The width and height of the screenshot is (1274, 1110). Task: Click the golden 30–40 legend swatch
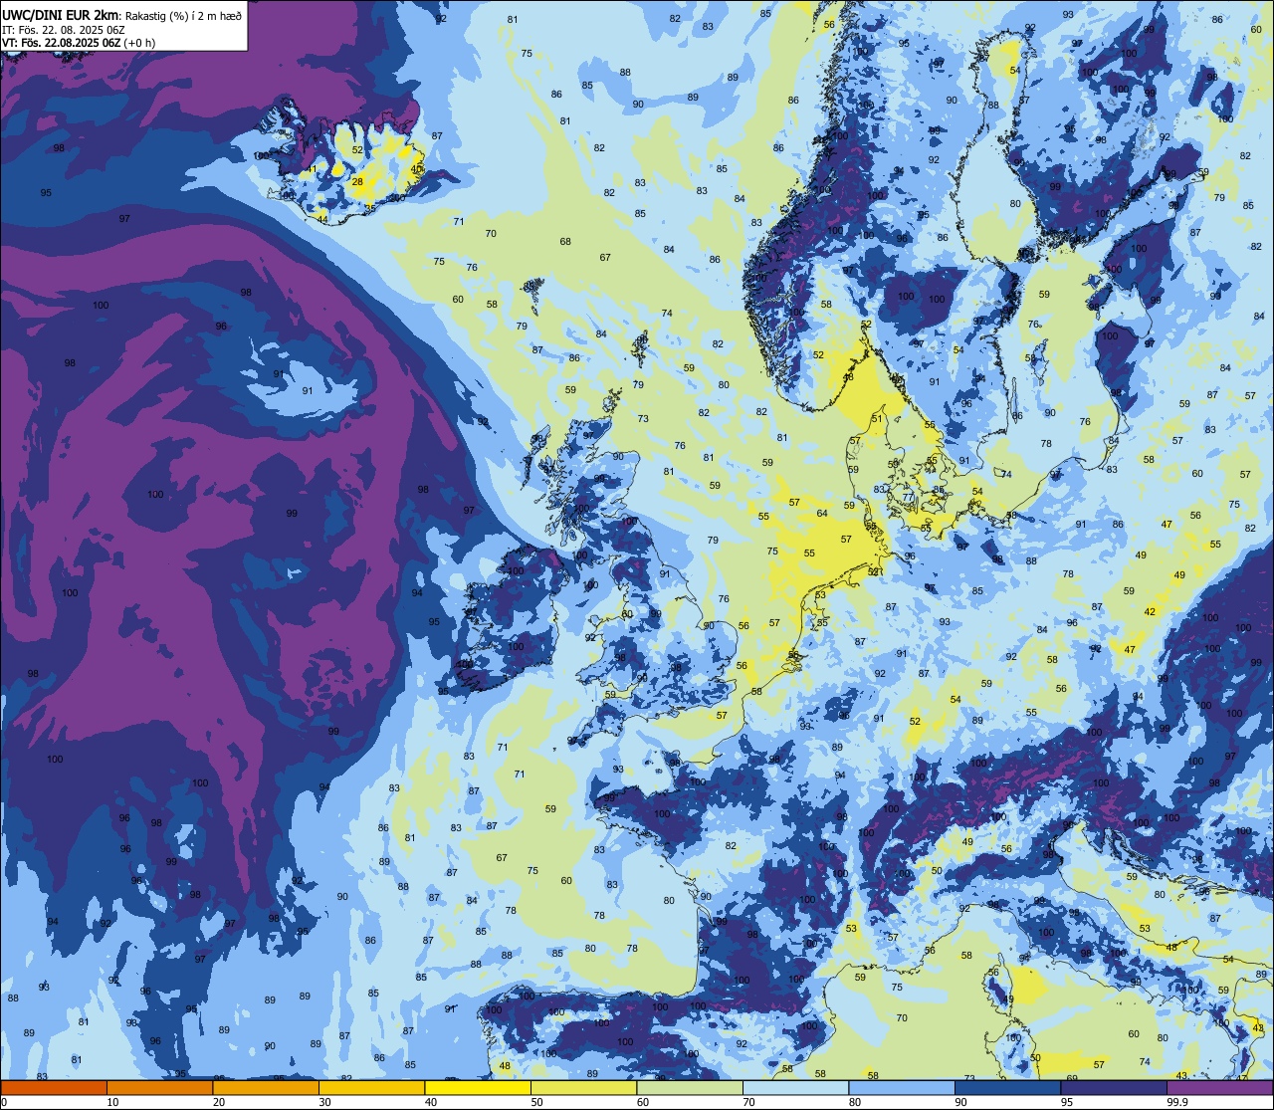point(371,1087)
